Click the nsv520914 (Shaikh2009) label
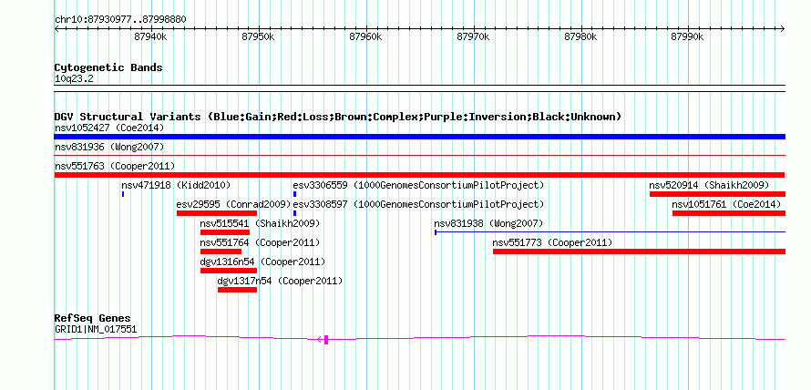This screenshot has width=811, height=390. point(709,185)
